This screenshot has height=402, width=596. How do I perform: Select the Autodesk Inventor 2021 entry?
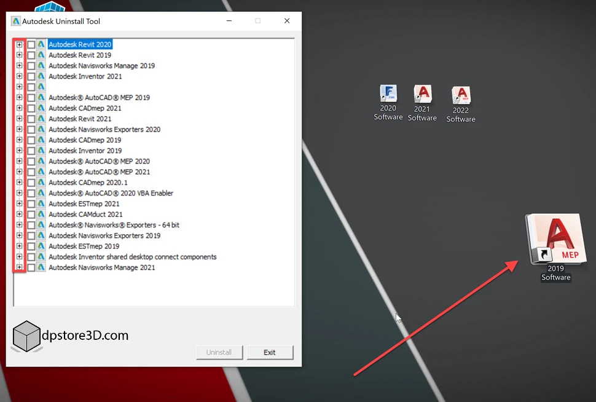[85, 76]
